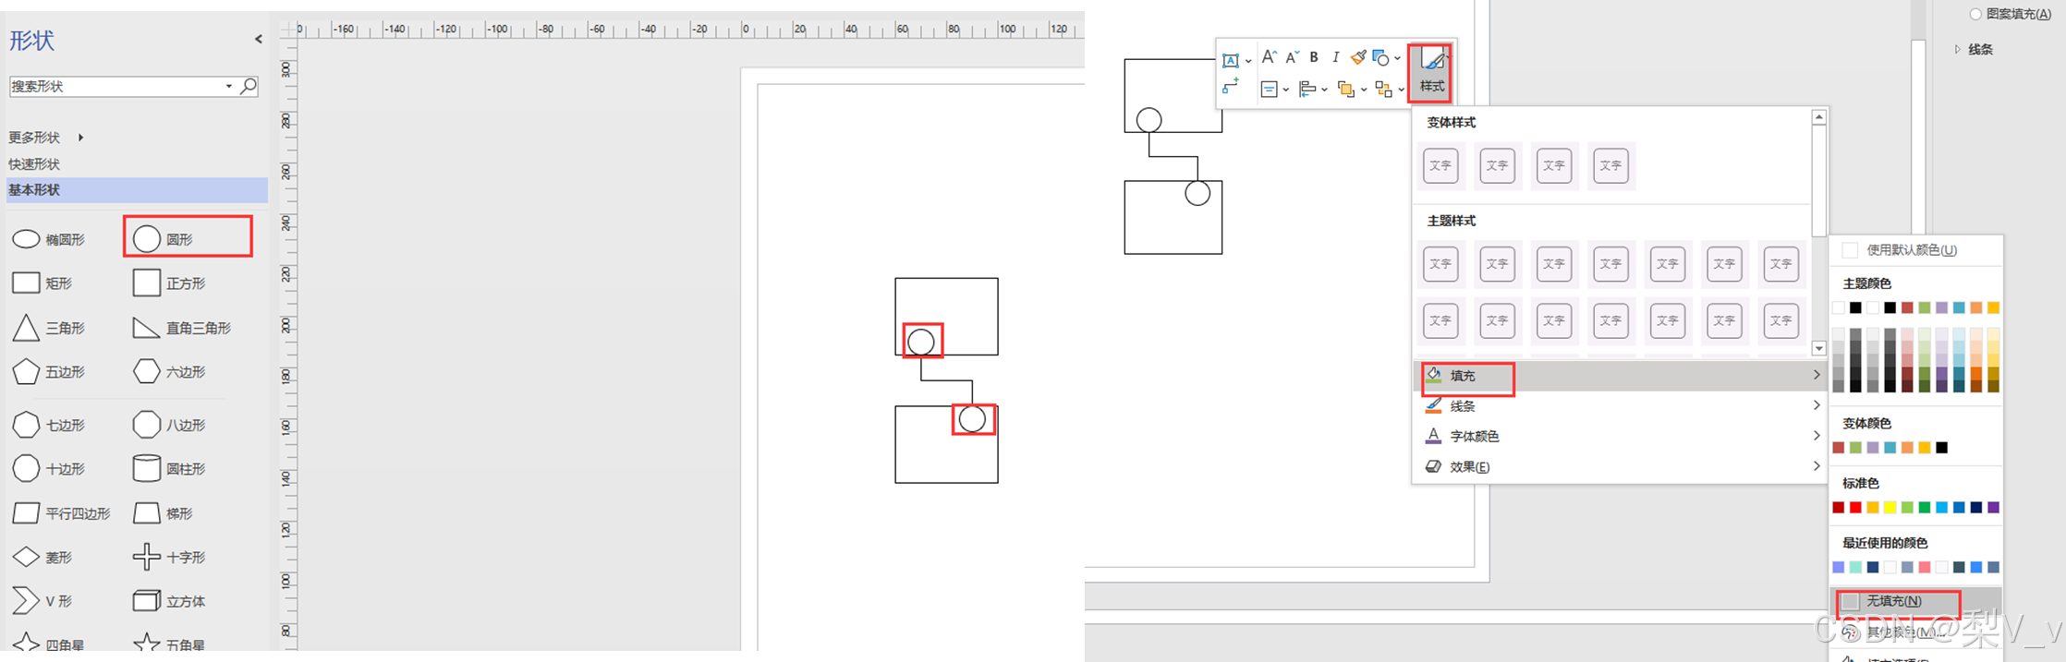Select the 八边形 octagon shape
Viewport: 2066px width, 662px height.
pos(169,425)
